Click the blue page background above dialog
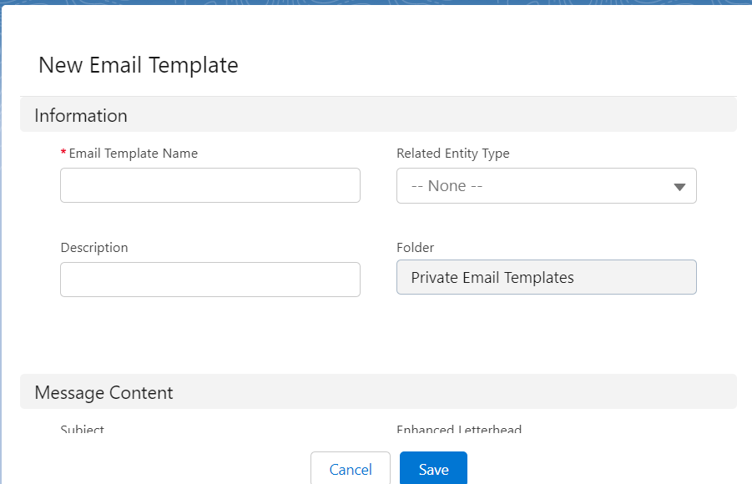Screen dimensions: 752x484 pyautogui.click(x=376, y=3)
